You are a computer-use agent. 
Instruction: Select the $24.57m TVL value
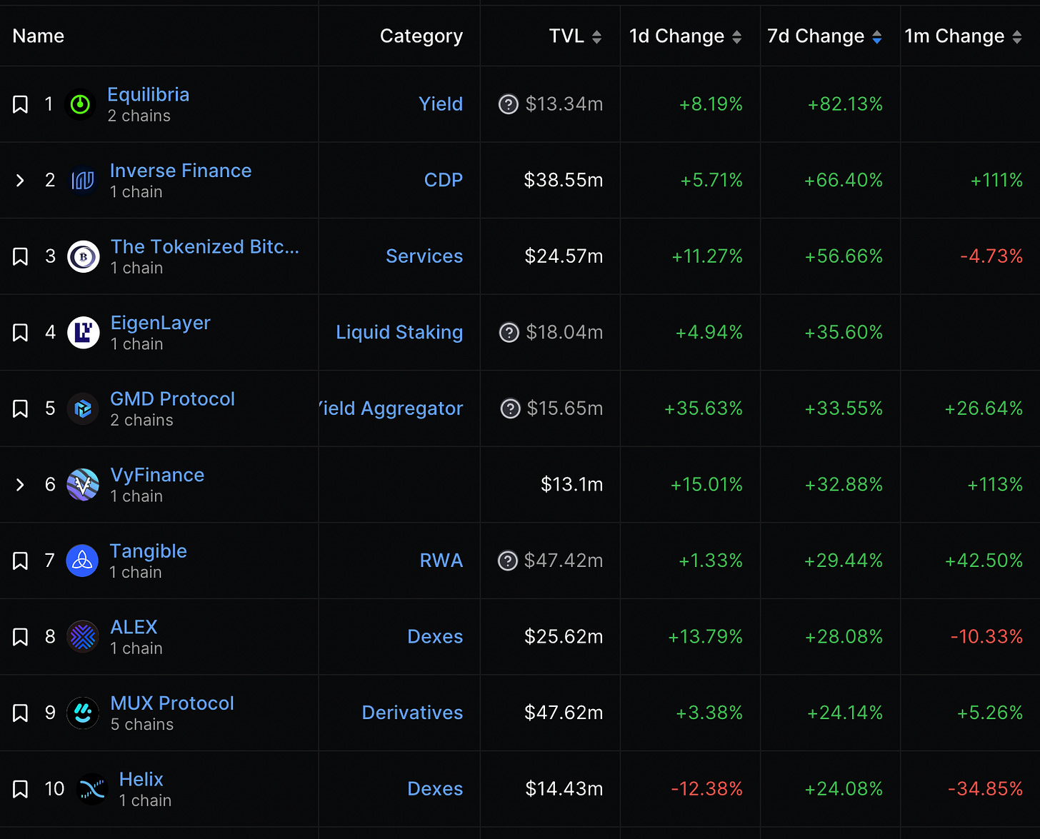pyautogui.click(x=564, y=256)
